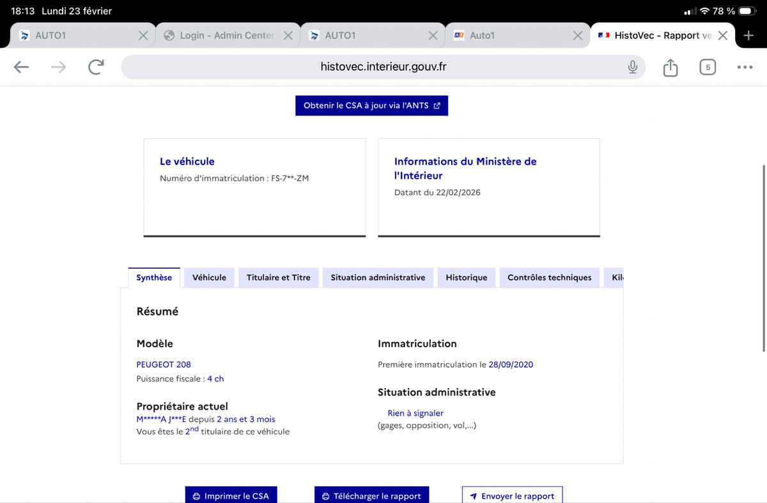Image resolution: width=767 pixels, height=503 pixels.
Task: Close the Login - Admin Center tab
Action: click(288, 36)
